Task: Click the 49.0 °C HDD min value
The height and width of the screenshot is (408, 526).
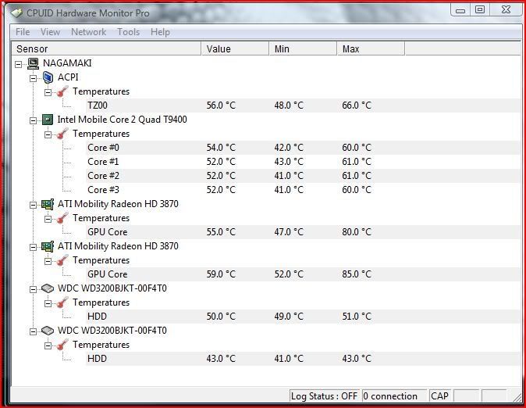Action: [289, 317]
